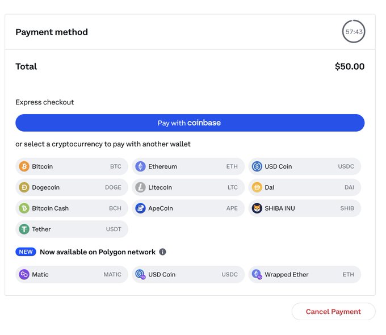
Task: Click the APE ticker label
Action: (232, 208)
